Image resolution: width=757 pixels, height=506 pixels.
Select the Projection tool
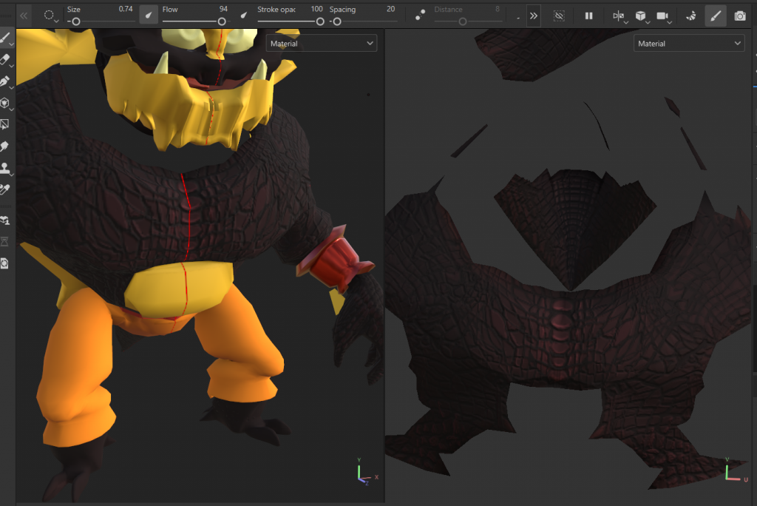(x=5, y=81)
